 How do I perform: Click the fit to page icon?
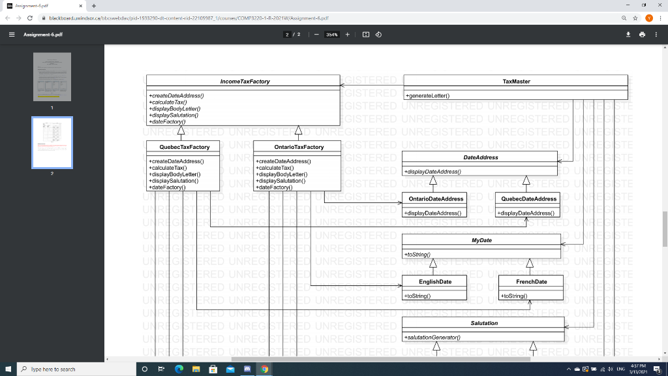click(x=365, y=35)
